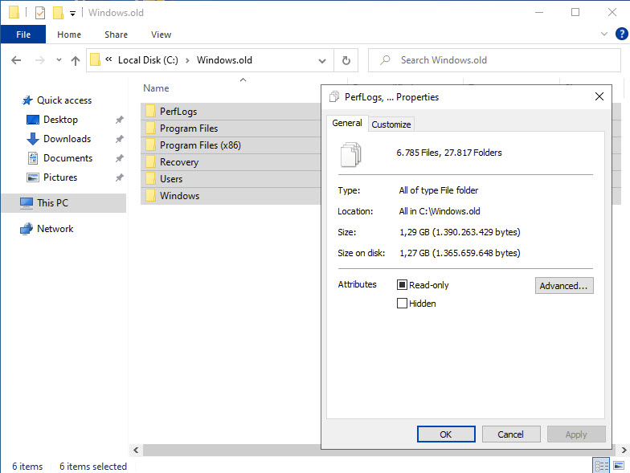Click the Search Windows.old box
Viewport: 630px width, 473px height.
pyautogui.click(x=494, y=60)
